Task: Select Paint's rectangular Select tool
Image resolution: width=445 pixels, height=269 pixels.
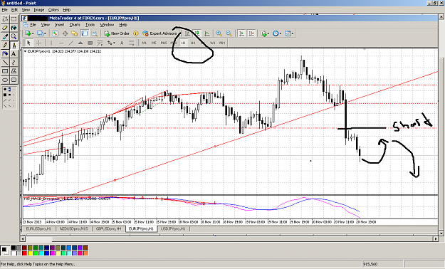Action: (x=14, y=19)
